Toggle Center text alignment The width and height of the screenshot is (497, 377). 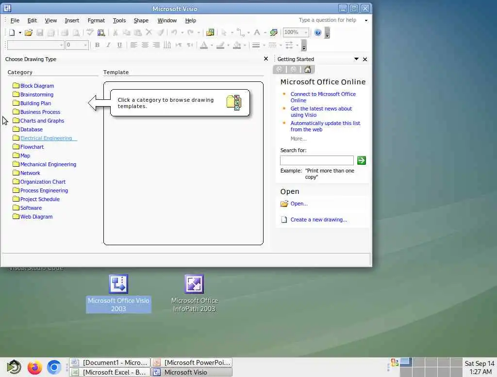(x=145, y=45)
